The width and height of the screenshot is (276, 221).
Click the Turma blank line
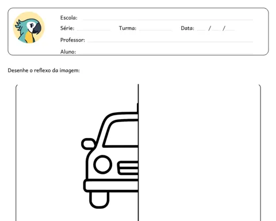[x=155, y=30]
